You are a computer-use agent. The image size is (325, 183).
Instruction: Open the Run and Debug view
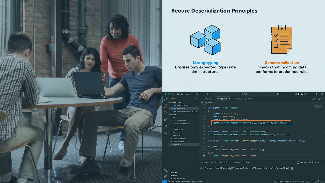pos(166,119)
